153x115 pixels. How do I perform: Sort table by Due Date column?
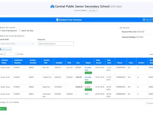110,61
